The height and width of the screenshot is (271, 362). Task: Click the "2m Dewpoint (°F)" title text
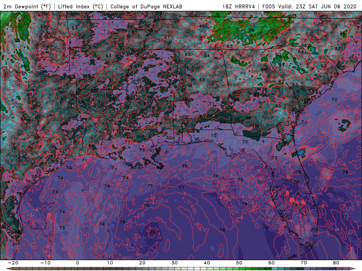pos(27,6)
